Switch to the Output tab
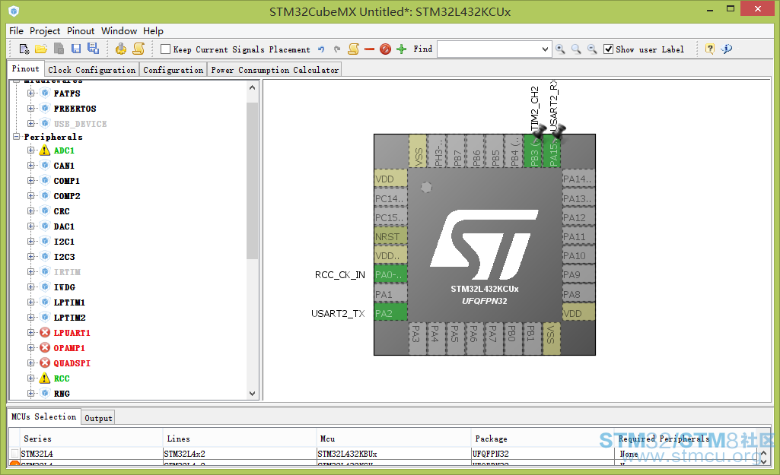The height and width of the screenshot is (475, 780). pyautogui.click(x=98, y=418)
